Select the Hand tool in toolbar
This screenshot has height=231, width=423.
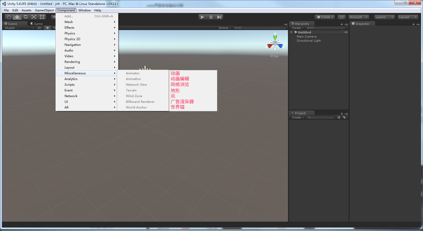(x=9, y=17)
